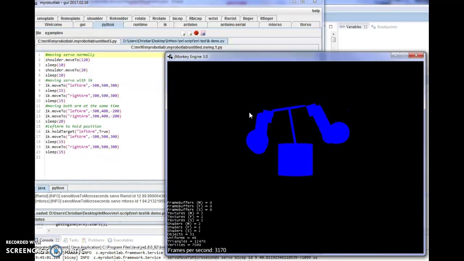Switch to the wrist tab
The width and height of the screenshot is (464, 261).
213,18
